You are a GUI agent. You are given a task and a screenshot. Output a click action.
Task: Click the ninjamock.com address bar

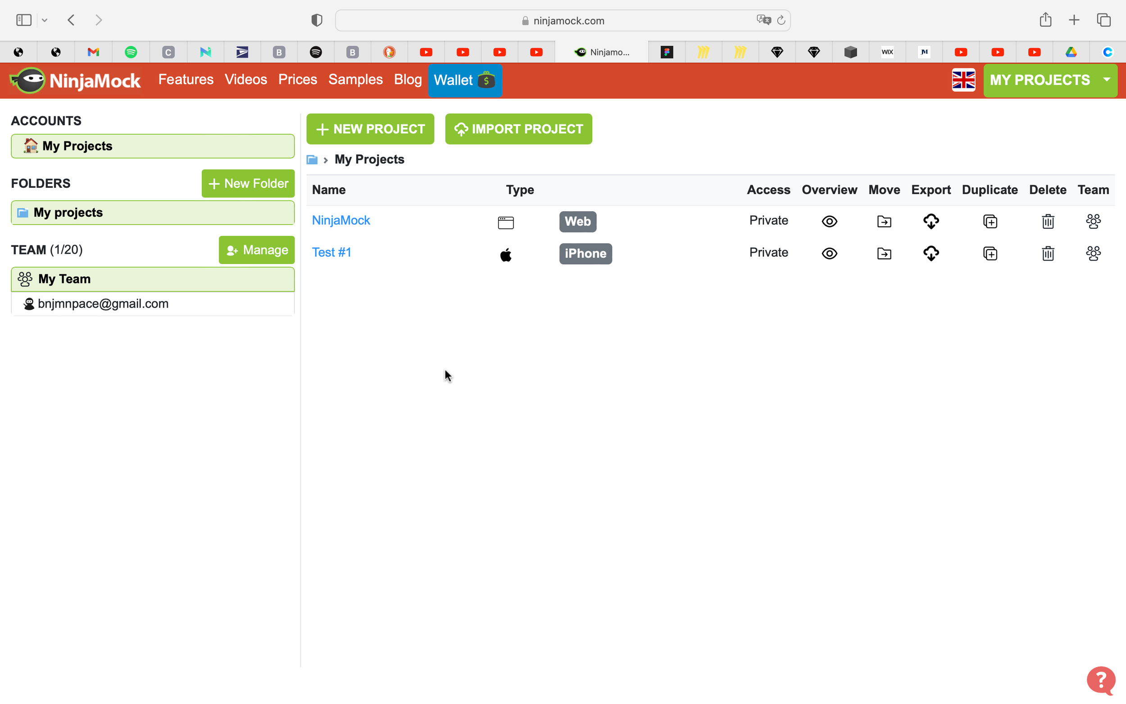coord(562,20)
